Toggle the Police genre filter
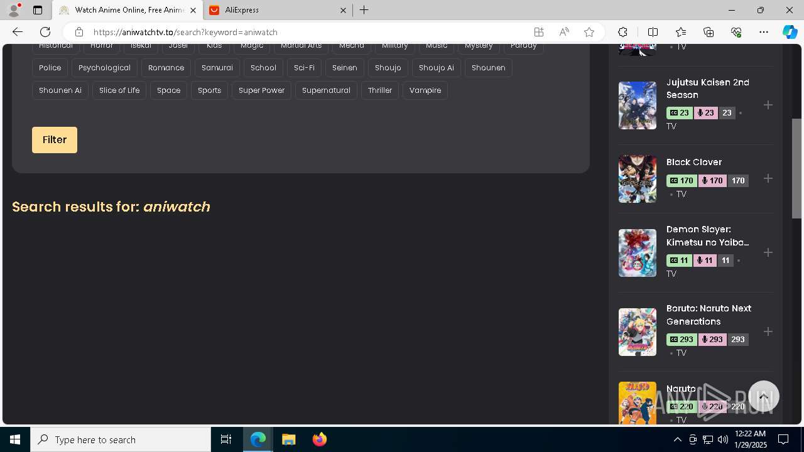 (x=50, y=68)
